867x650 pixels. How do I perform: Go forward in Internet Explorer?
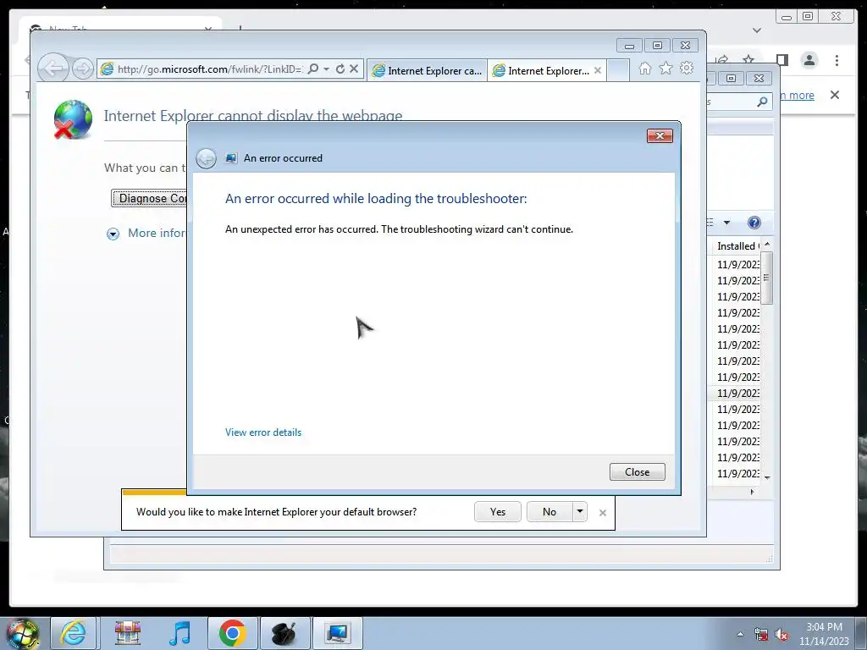click(83, 69)
